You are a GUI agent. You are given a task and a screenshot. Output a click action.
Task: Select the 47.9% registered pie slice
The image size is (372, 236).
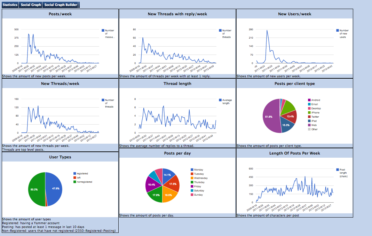click(54, 188)
